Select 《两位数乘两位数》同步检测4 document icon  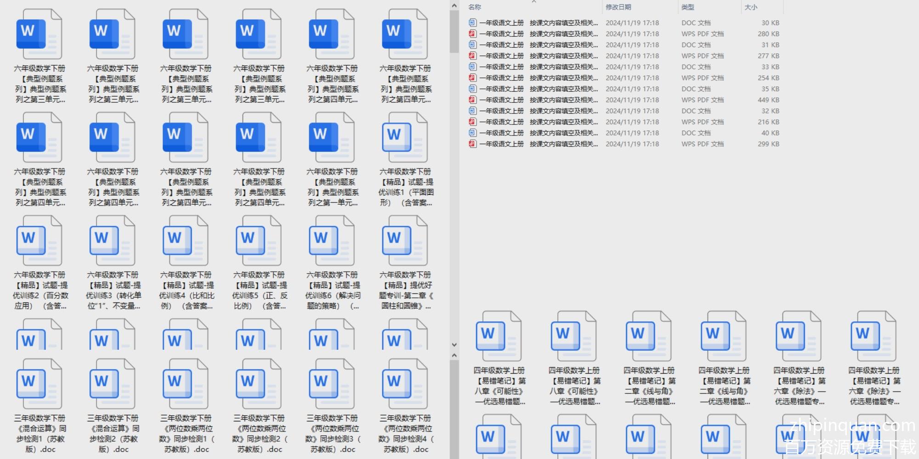(405, 384)
